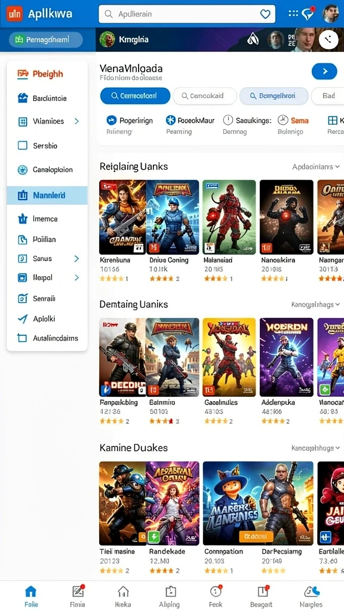Open the chat bubble notification icon
The width and height of the screenshot is (344, 612).
(x=308, y=14)
